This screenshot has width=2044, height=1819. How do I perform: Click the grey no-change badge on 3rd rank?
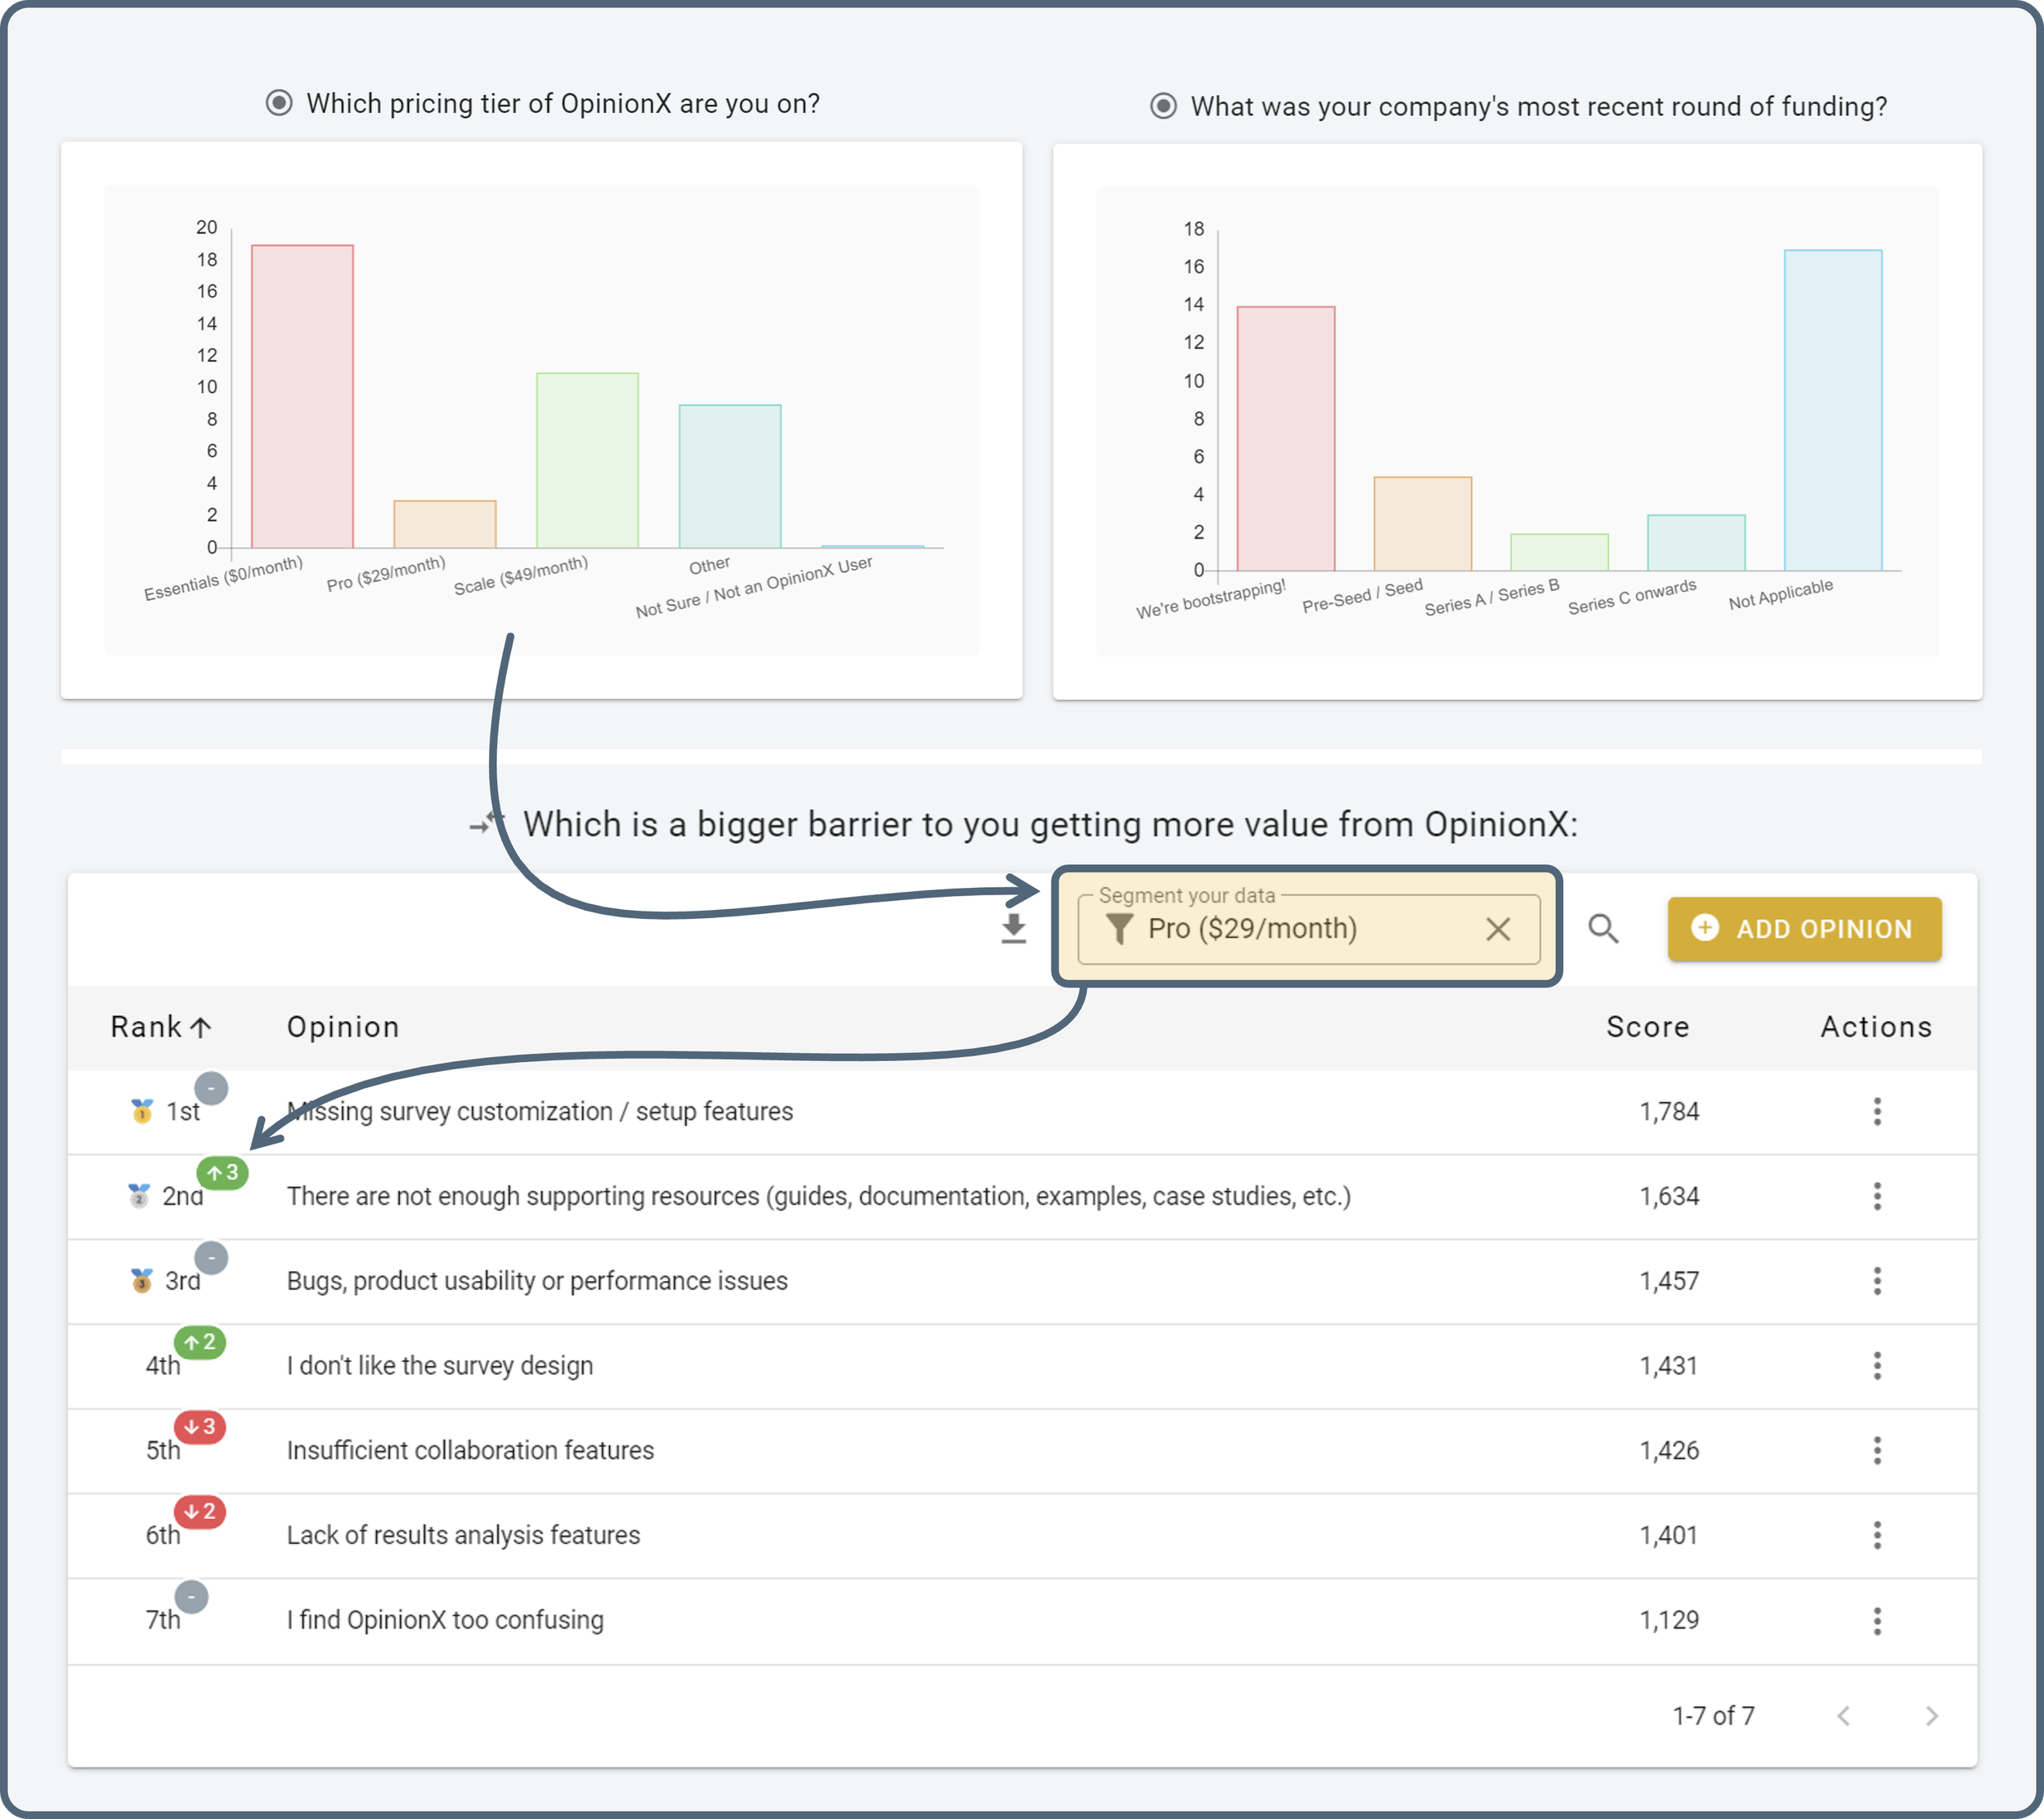211,1258
